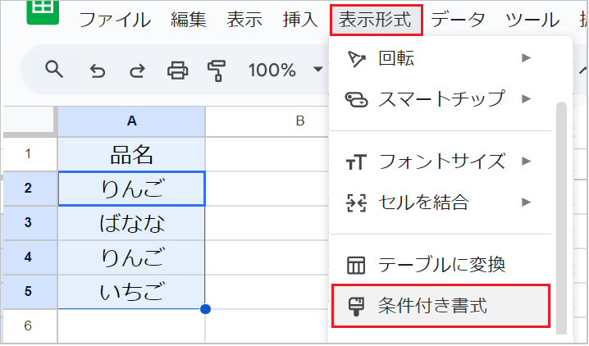
Task: Click the select-all corner box
Action: point(30,121)
